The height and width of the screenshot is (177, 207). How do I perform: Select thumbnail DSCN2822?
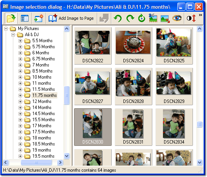click(93, 46)
